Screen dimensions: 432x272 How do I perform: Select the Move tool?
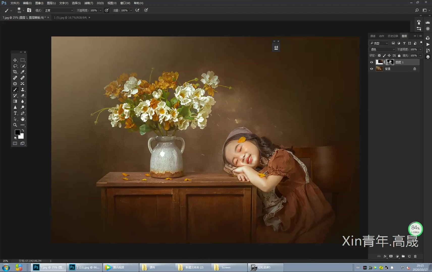[x=15, y=60]
